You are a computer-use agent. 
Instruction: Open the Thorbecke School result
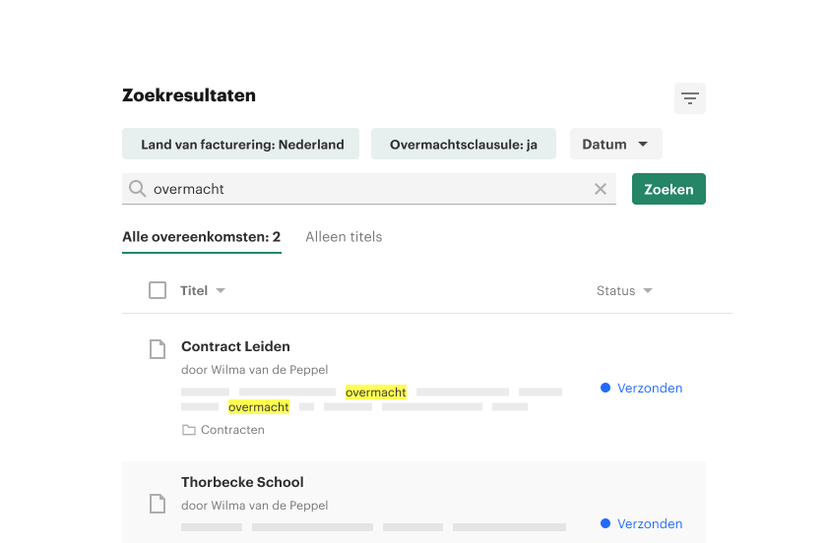pos(242,482)
